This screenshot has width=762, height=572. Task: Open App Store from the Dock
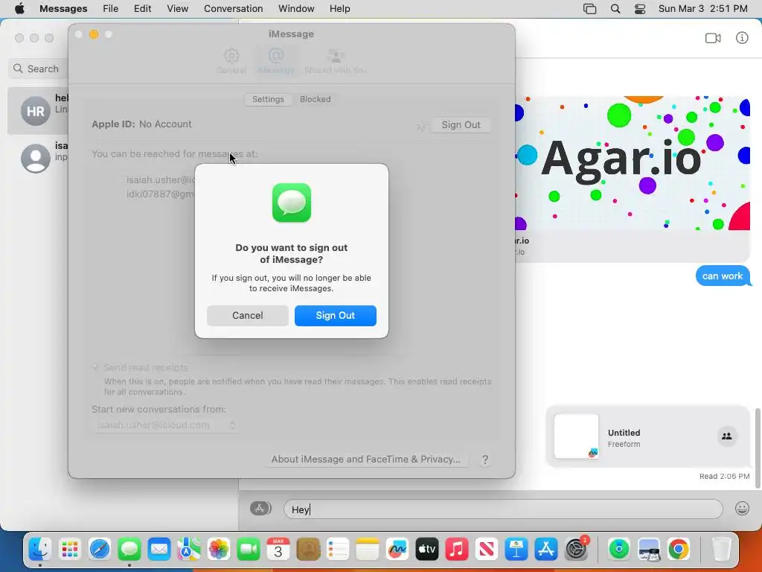point(546,550)
